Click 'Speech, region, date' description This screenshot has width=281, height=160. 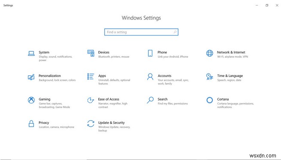(229, 80)
